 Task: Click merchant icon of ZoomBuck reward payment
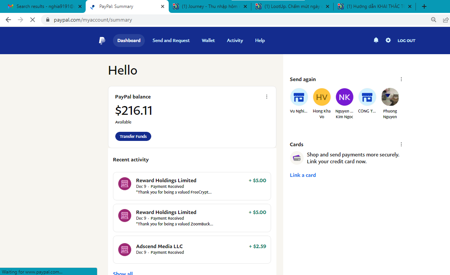125,216
